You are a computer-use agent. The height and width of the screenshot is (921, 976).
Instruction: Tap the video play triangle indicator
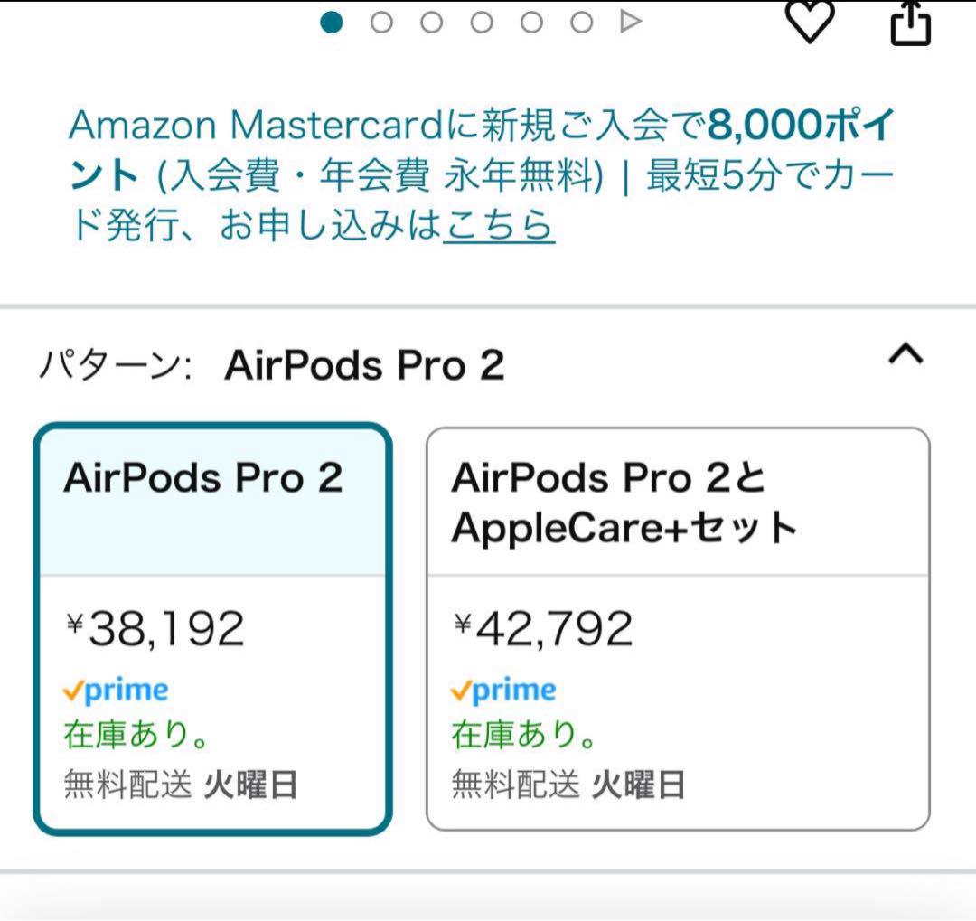pyautogui.click(x=631, y=22)
